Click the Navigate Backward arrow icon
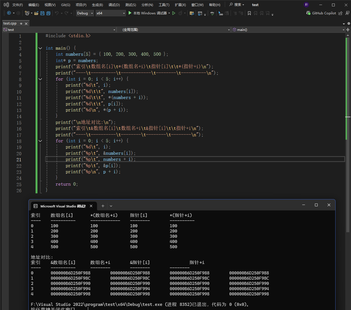The image size is (351, 310). [9, 13]
